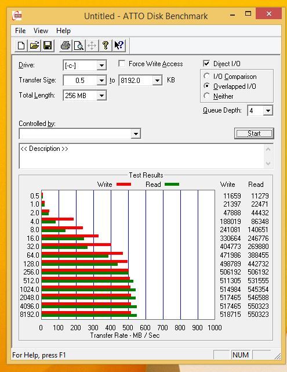
Task: Select the I/O Comparison radio button
Action: [206, 76]
